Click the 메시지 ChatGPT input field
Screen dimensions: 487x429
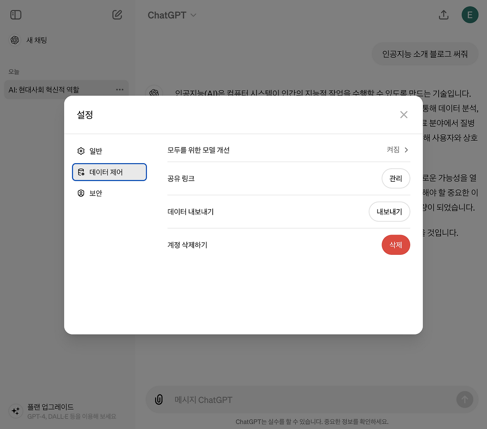312,400
